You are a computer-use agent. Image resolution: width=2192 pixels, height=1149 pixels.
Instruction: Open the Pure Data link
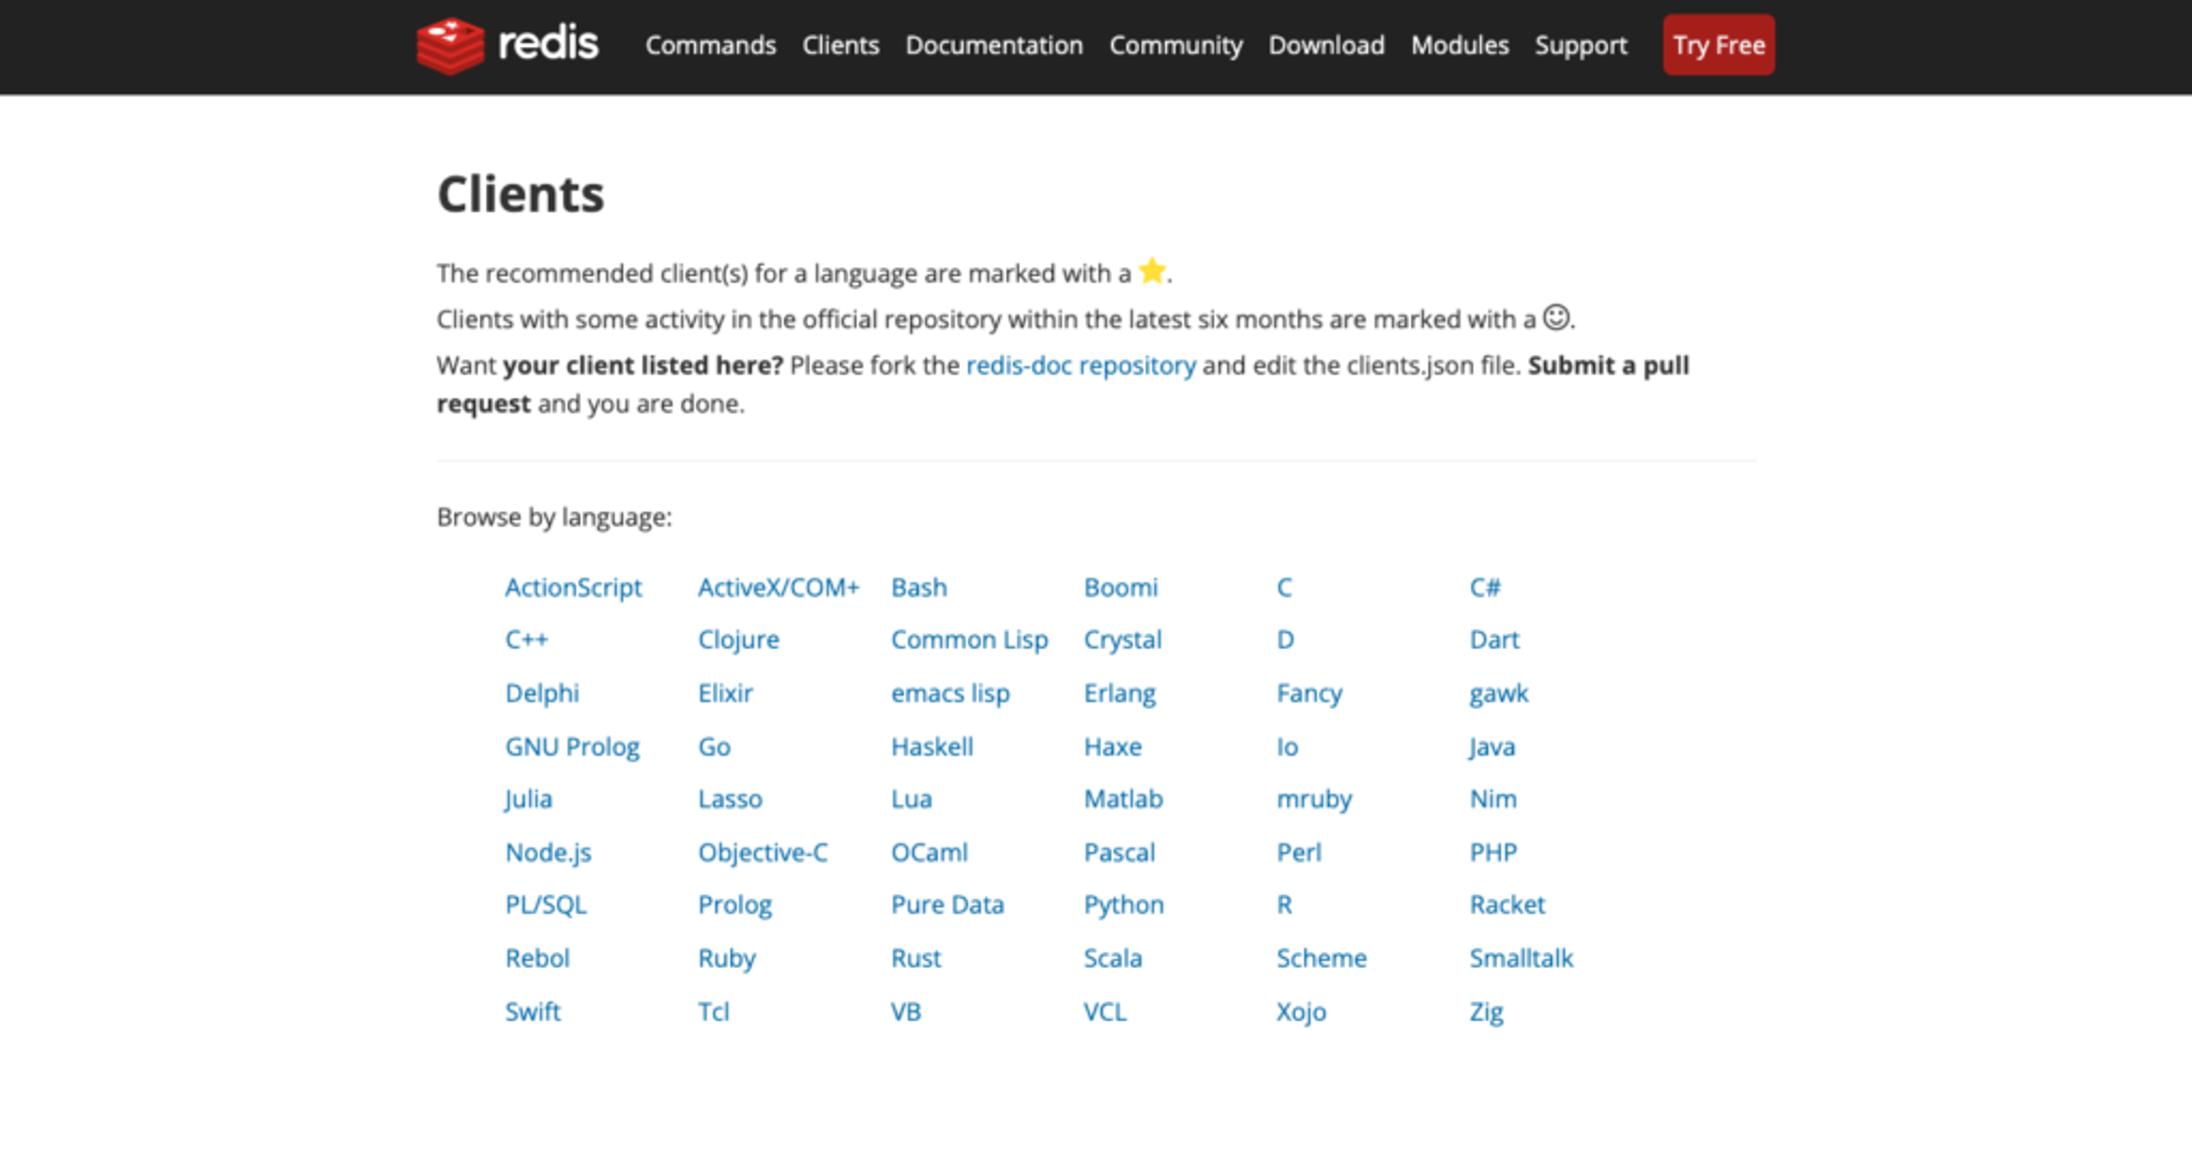947,904
